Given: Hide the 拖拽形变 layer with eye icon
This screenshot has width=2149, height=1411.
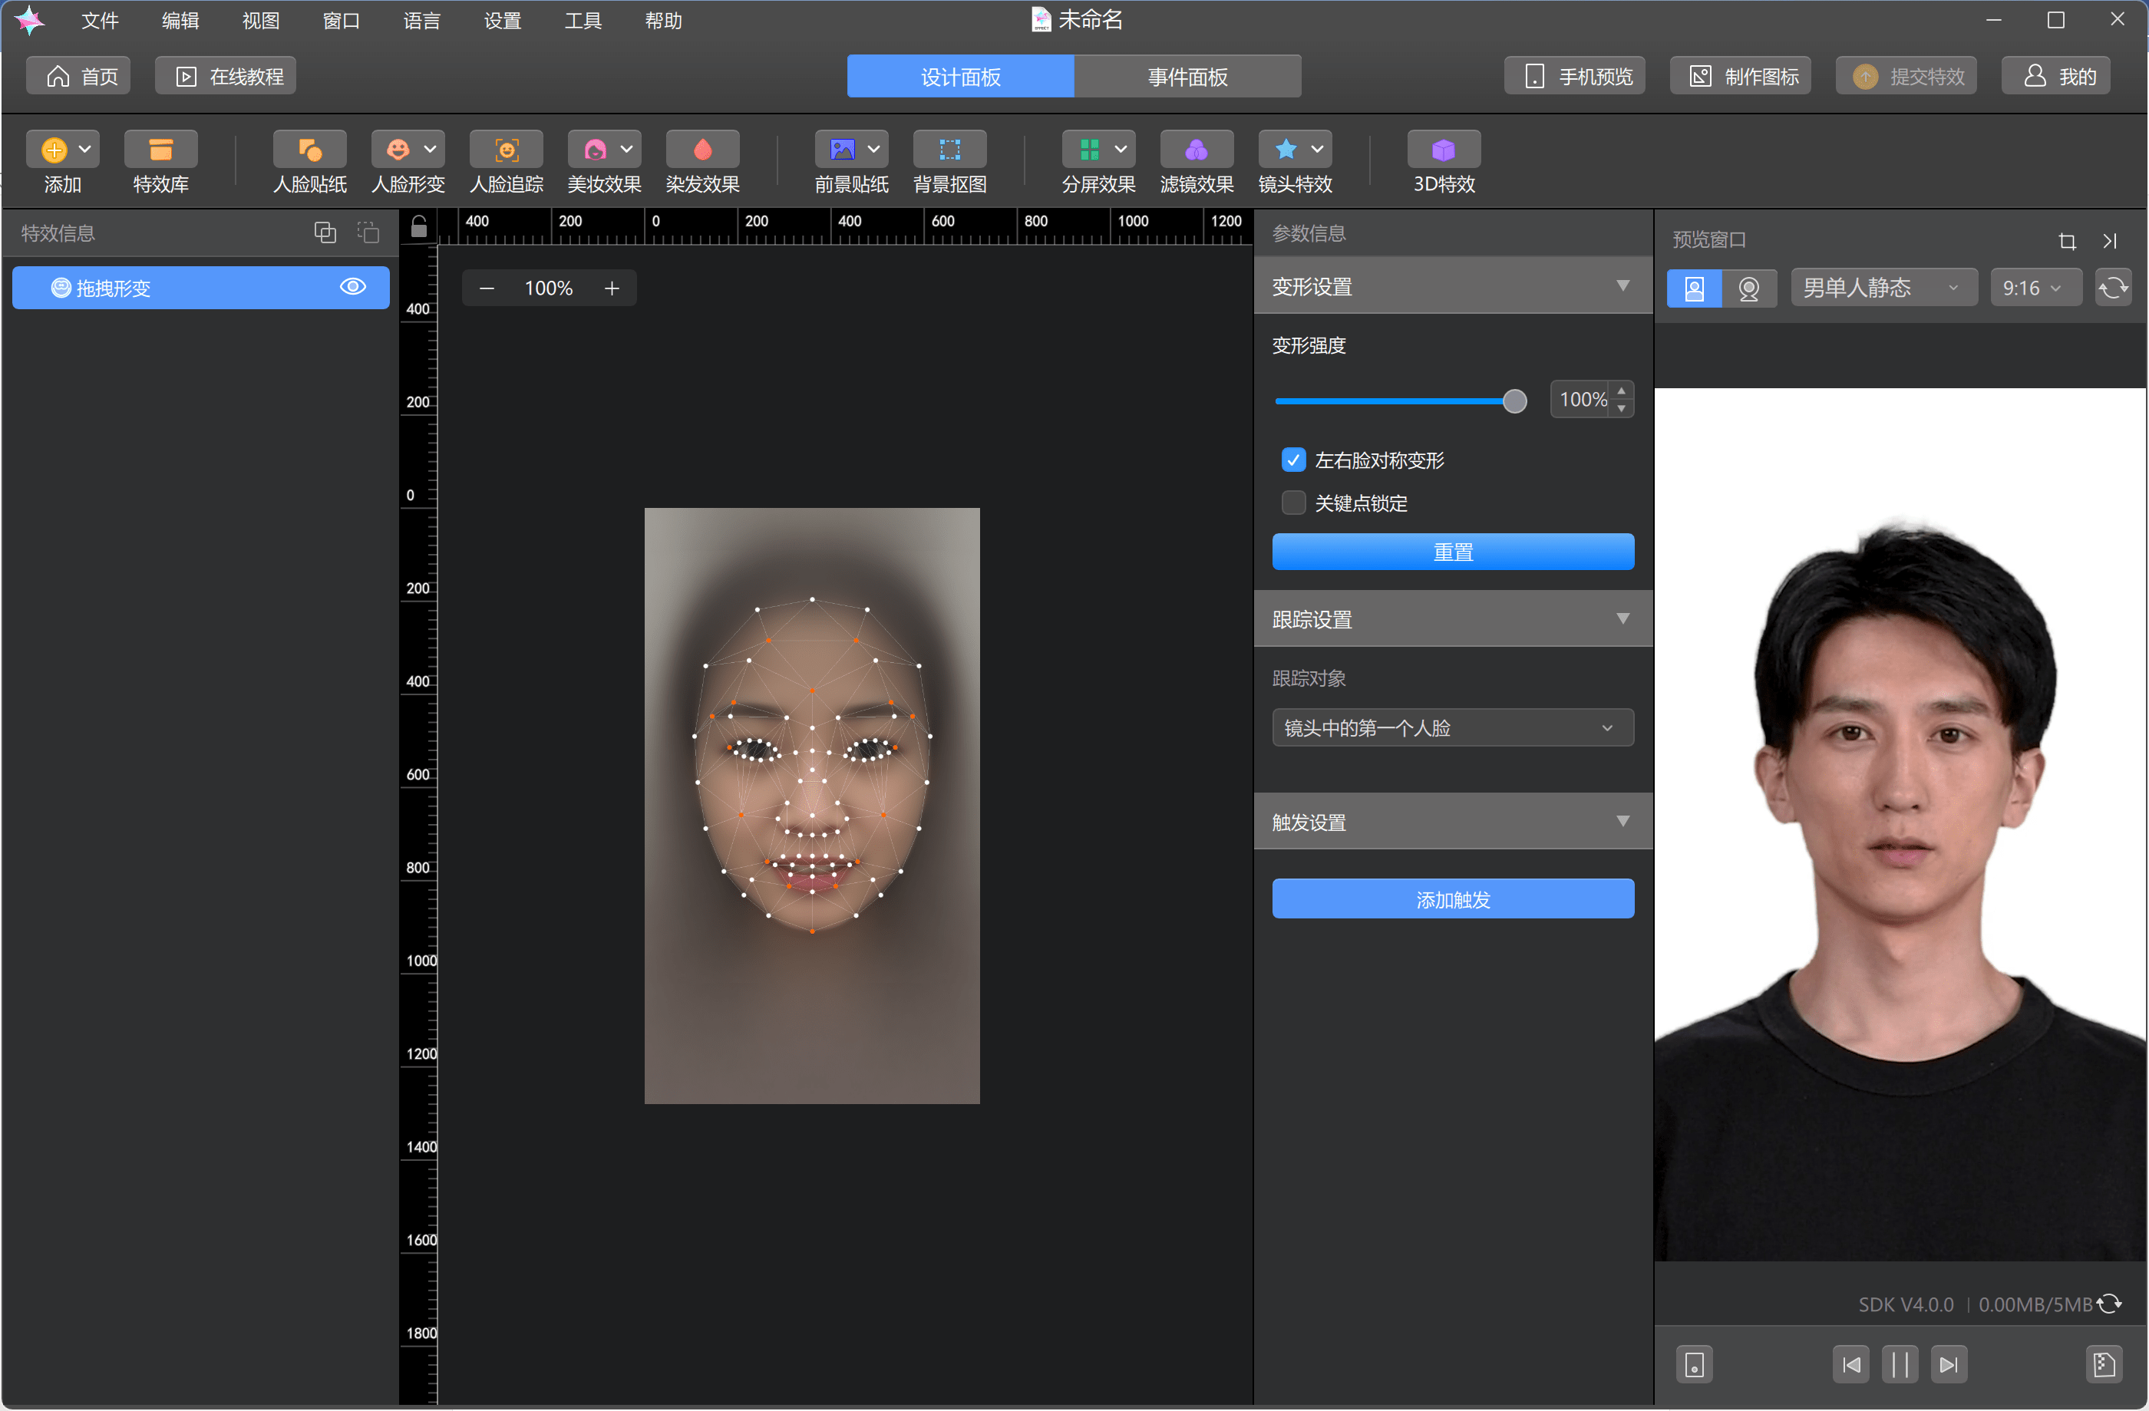Looking at the screenshot, I should click(x=352, y=287).
